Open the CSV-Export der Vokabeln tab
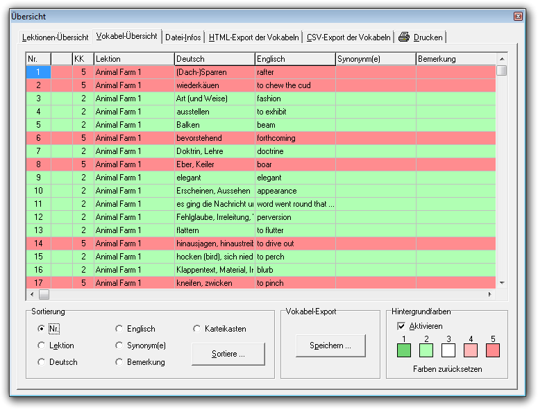Image resolution: width=538 pixels, height=410 pixels. coord(349,37)
